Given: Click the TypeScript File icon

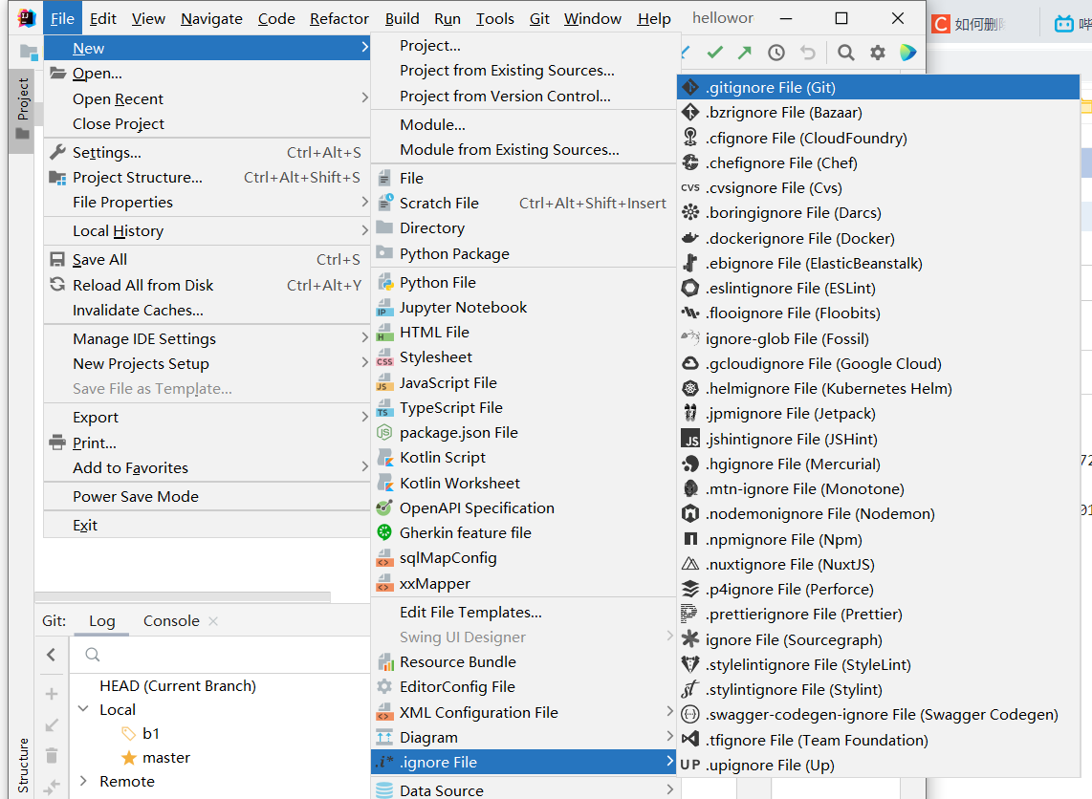Looking at the screenshot, I should (x=385, y=408).
